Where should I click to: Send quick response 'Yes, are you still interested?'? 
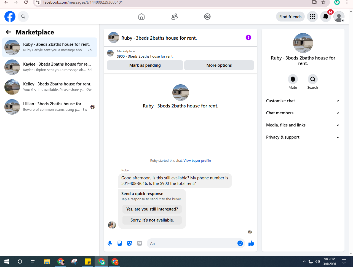(152, 209)
